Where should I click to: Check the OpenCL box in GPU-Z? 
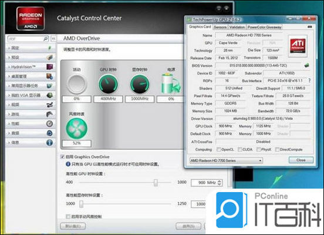point(218,149)
